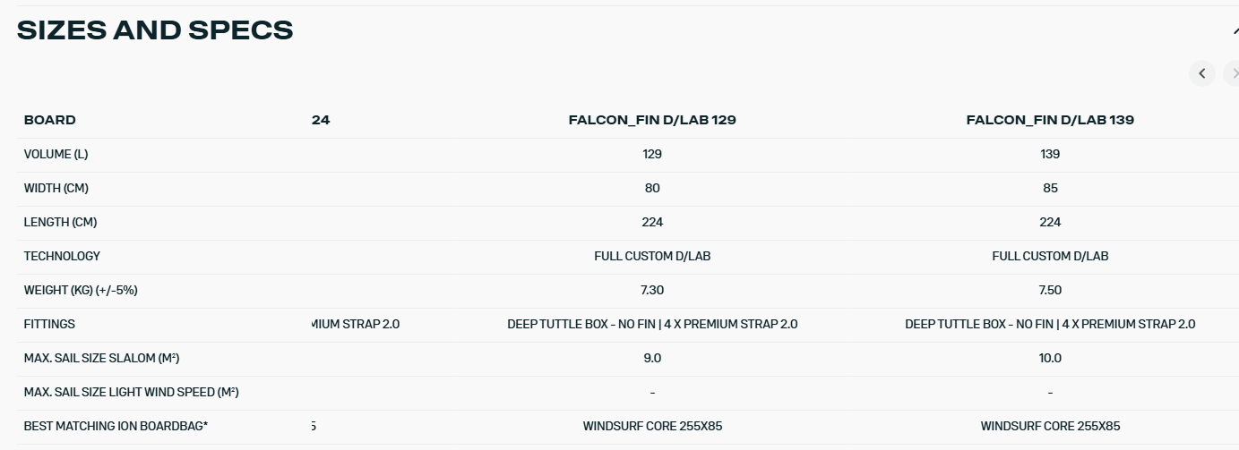
Task: Click WINDSURF CORE 255X85 under D/LAB 139
Action: 1050,426
